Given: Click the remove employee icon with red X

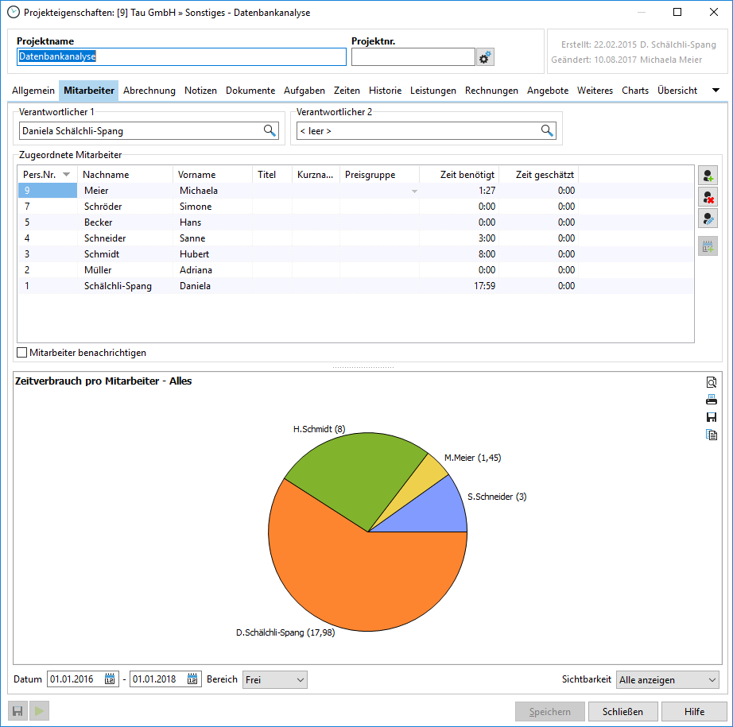Looking at the screenshot, I should [707, 197].
